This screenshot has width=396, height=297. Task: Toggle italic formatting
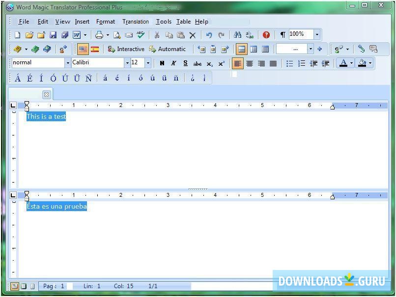click(x=173, y=63)
